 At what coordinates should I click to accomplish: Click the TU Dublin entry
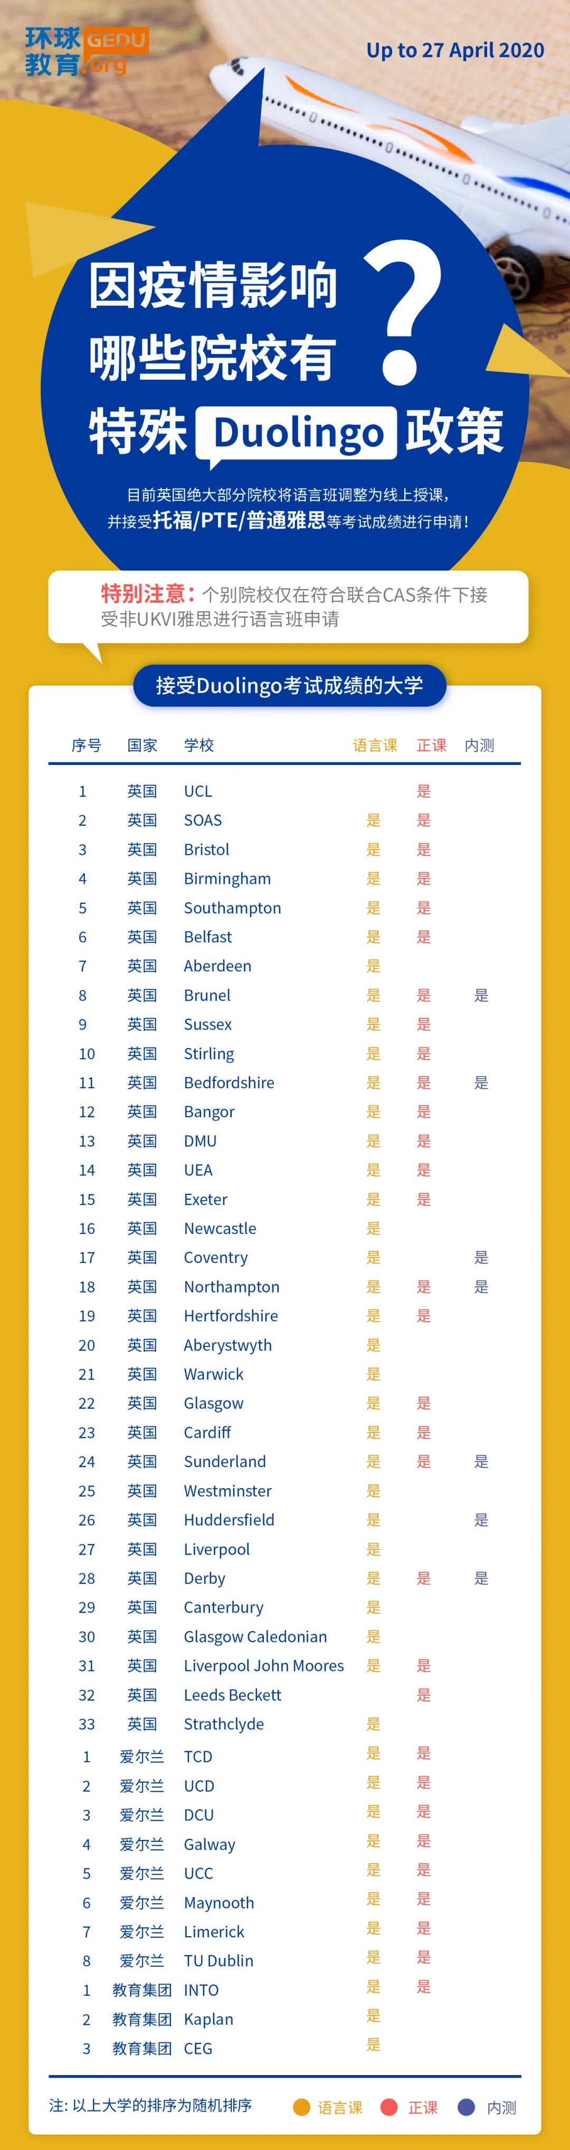click(218, 1960)
